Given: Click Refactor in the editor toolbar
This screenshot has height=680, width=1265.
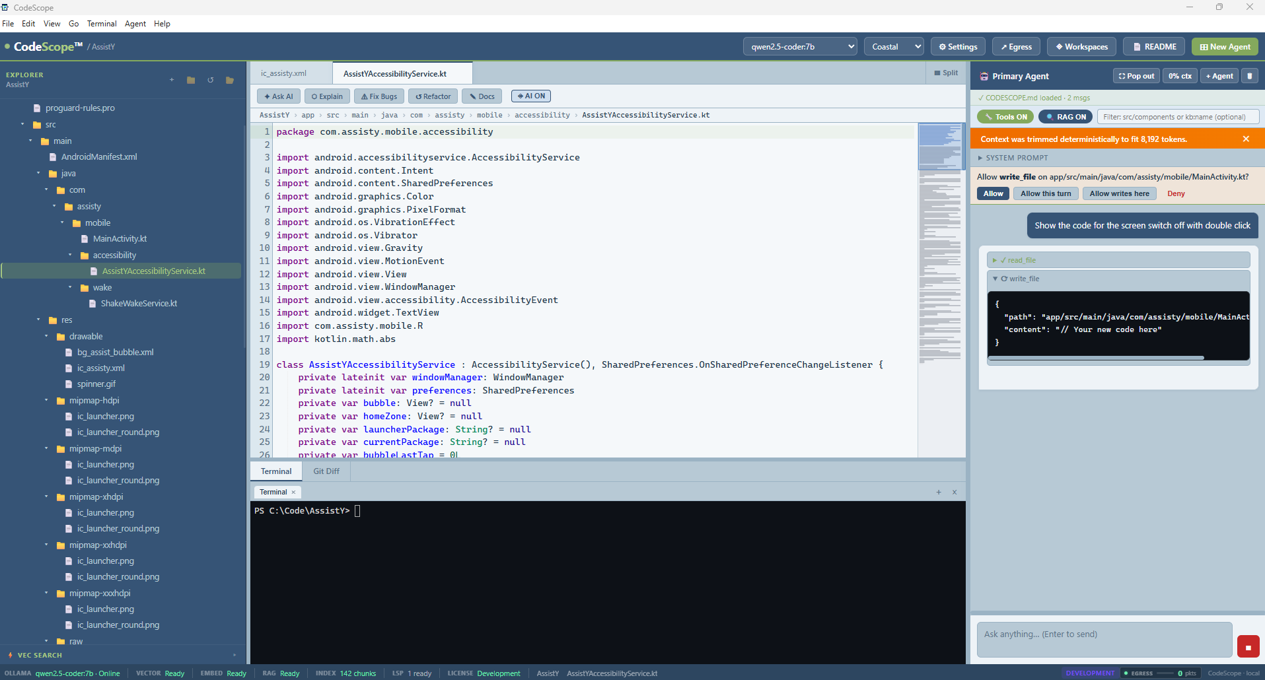Looking at the screenshot, I should [x=433, y=96].
